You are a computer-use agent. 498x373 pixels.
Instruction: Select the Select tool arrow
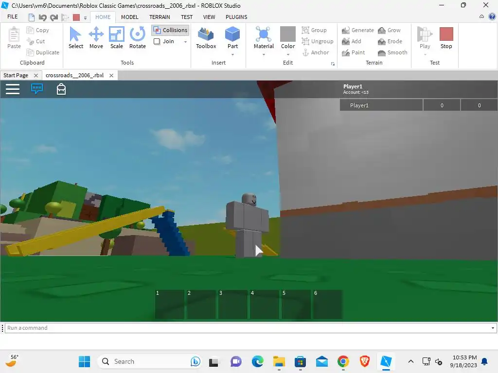(75, 38)
